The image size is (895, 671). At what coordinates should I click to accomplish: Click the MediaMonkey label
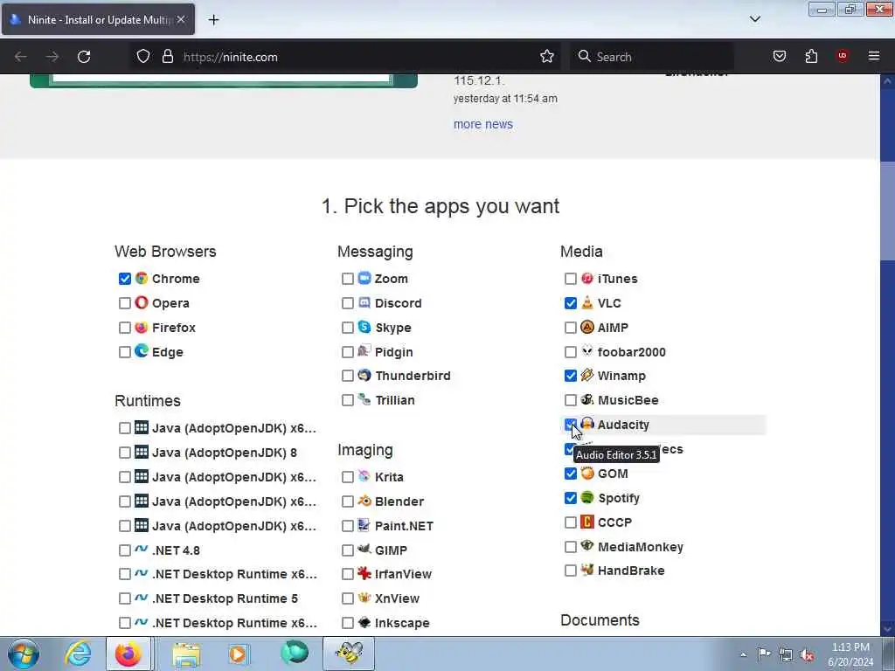[x=641, y=547]
